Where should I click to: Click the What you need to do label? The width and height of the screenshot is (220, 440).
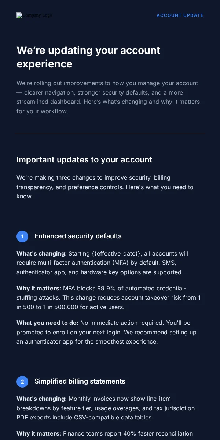click(48, 323)
